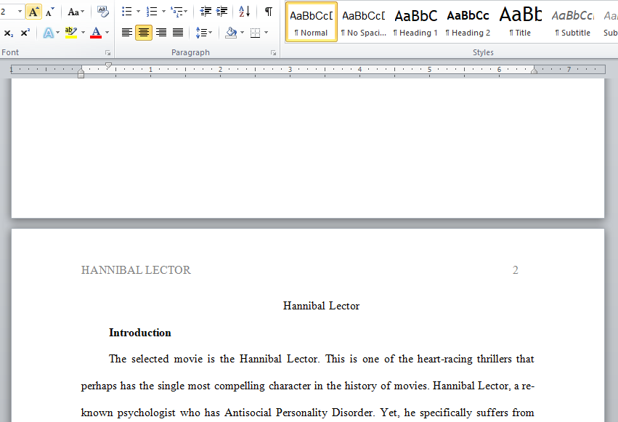The image size is (618, 422).
Task: Apply Subscript formatting
Action: tap(8, 33)
